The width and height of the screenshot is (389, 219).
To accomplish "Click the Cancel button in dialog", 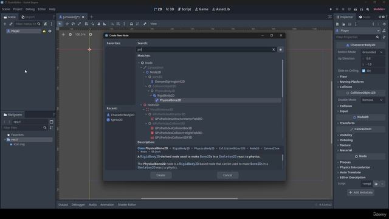I will 227,175.
